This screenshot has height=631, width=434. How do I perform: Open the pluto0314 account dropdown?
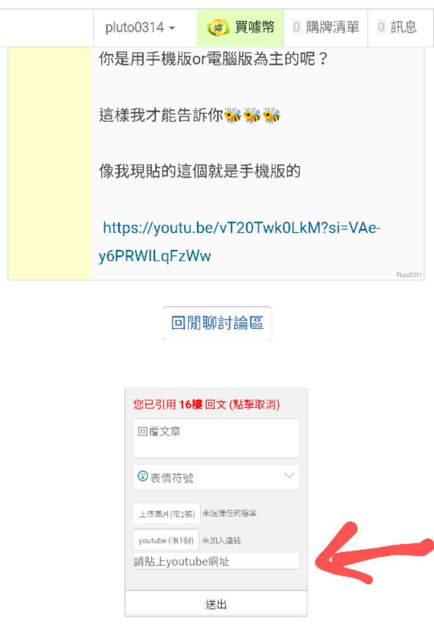click(x=140, y=28)
